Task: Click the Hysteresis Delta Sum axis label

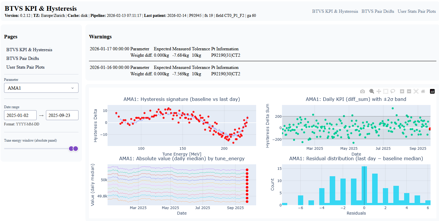Action: click(268, 126)
